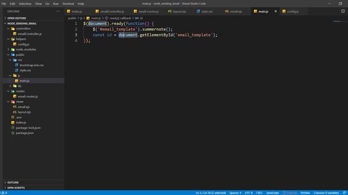Image resolution: width=348 pixels, height=195 pixels.
Task: Select main.js in explorer tree
Action: point(24,81)
